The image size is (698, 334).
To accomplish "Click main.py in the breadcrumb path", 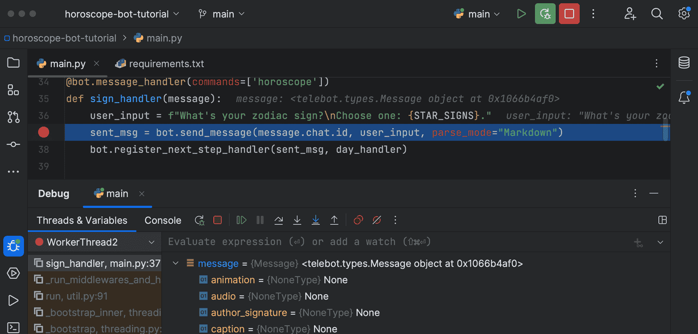I will 164,38.
